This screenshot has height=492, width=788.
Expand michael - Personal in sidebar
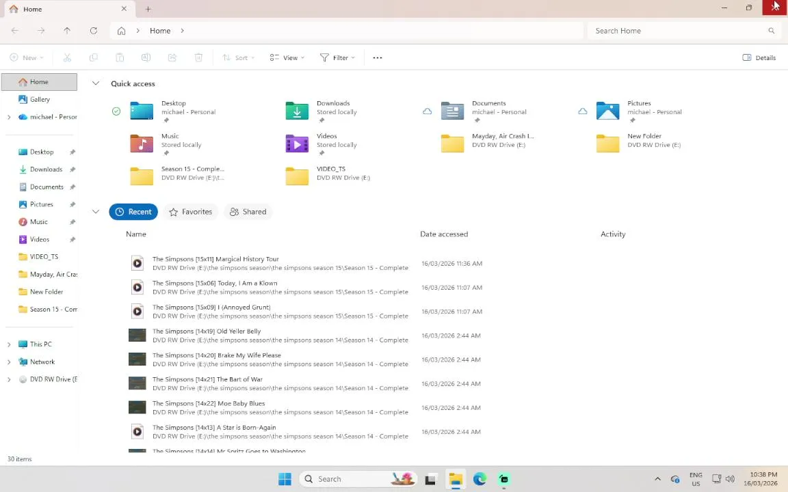[x=8, y=117]
